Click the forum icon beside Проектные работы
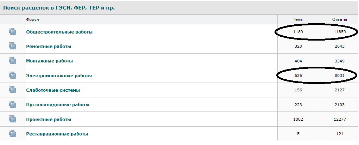Viewport: 359px width, 145px height. coord(12,119)
